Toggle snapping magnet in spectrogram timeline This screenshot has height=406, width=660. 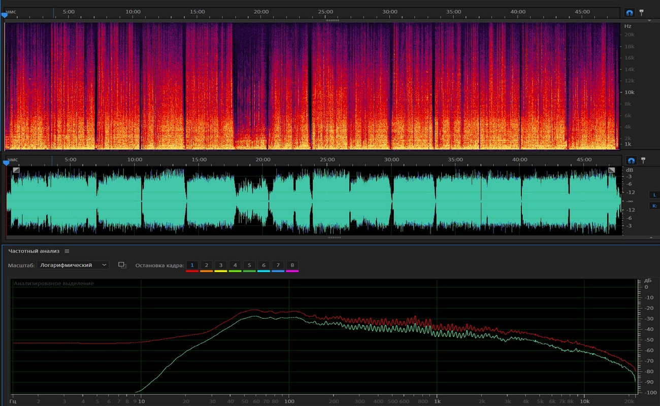tap(630, 12)
